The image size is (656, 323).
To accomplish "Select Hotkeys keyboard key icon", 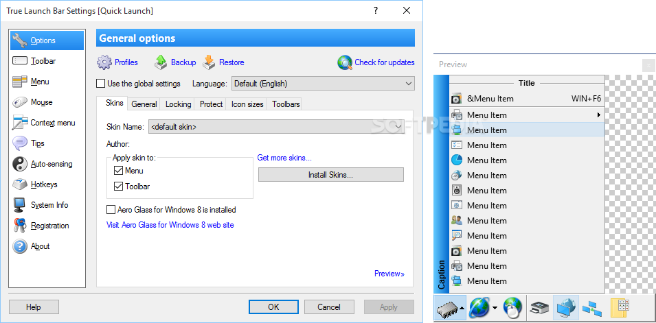I will 20,184.
